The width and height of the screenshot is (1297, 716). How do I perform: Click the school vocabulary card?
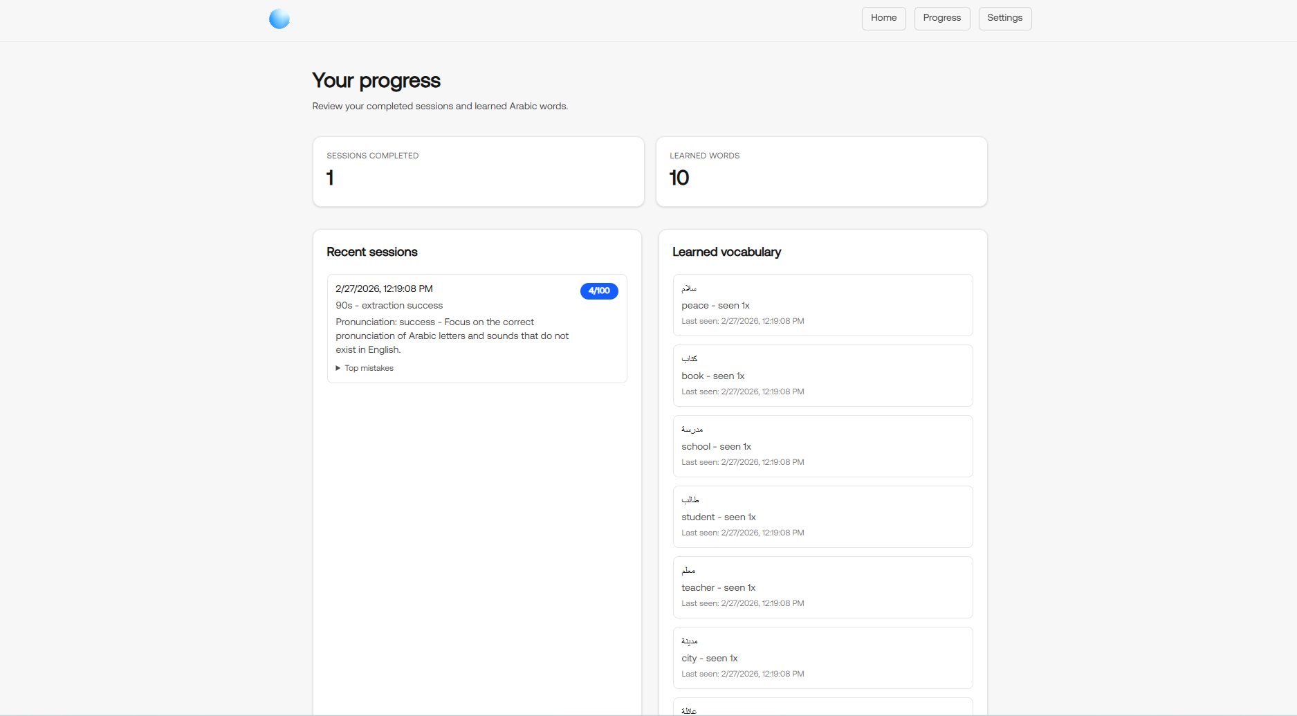pos(822,446)
